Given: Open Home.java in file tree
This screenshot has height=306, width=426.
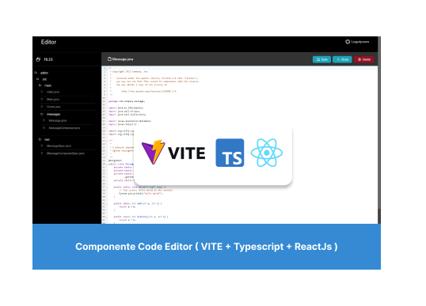Looking at the screenshot, I should 54,107.
